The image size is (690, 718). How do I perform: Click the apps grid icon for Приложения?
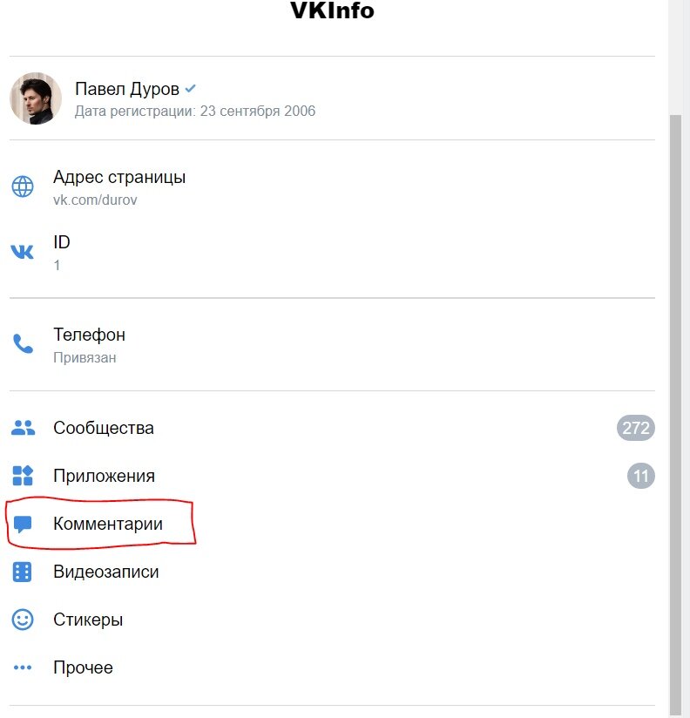[x=23, y=475]
